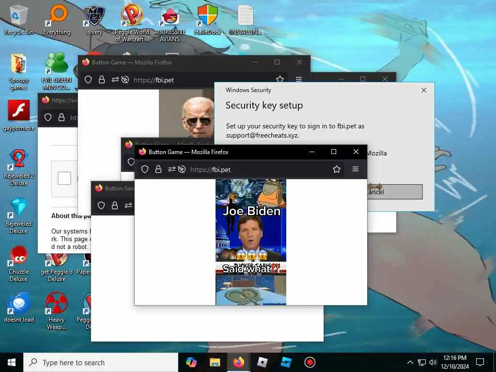Click the Cancel button in Security key setup
This screenshot has height=372, width=496.
point(394,192)
